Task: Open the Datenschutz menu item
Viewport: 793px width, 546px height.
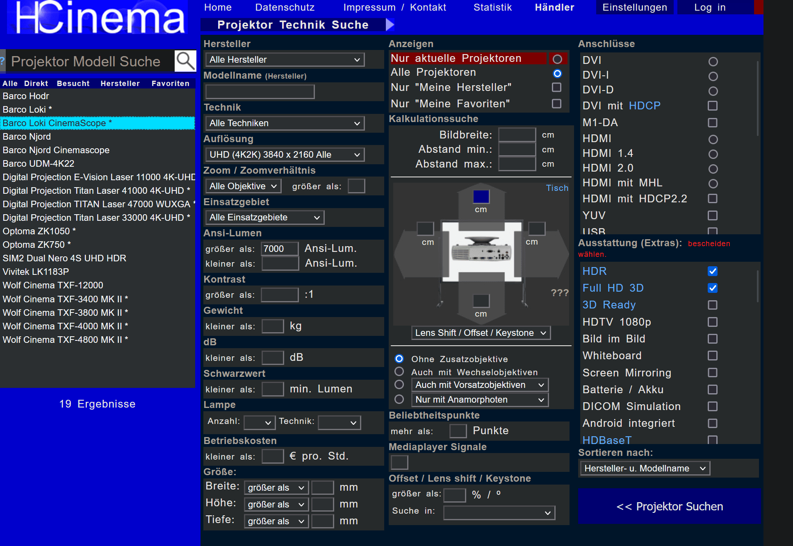Action: (x=285, y=7)
